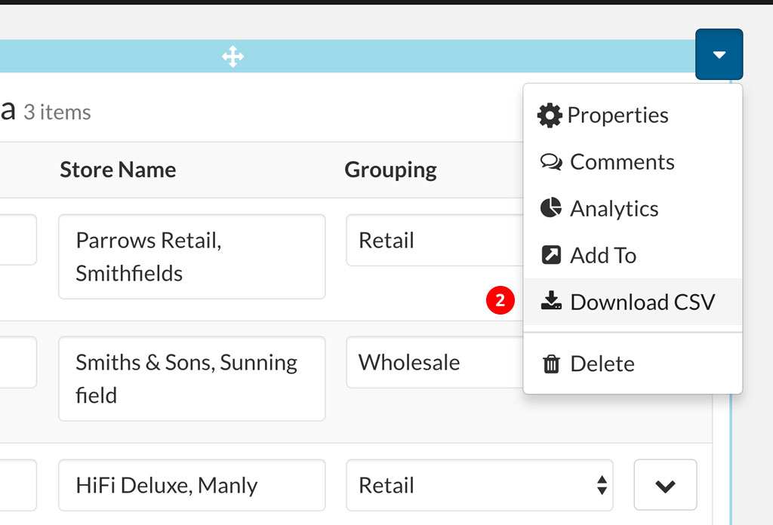This screenshot has width=773, height=525.
Task: Click the Delete trash can icon
Action: tap(552, 364)
